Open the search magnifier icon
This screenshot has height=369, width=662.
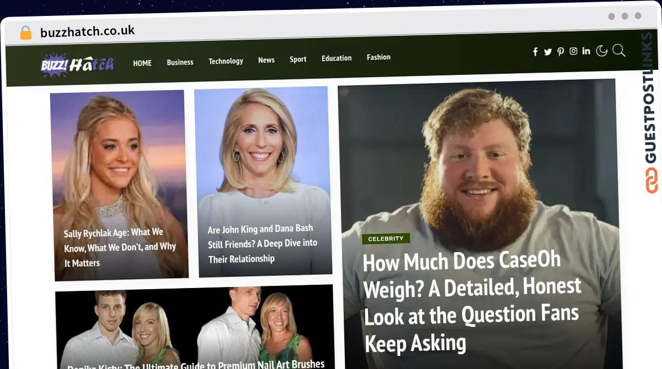coord(619,51)
